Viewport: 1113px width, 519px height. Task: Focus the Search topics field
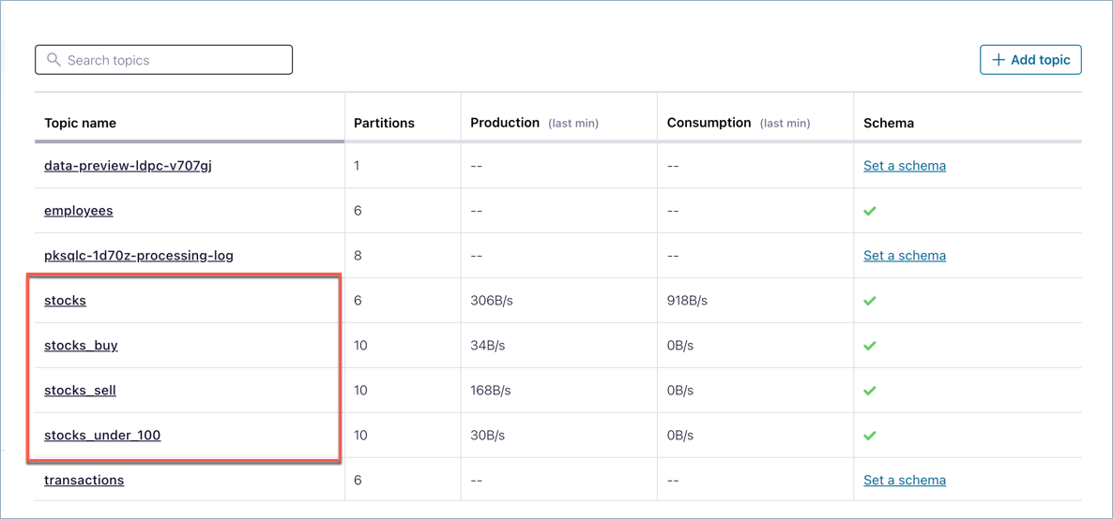(174, 60)
